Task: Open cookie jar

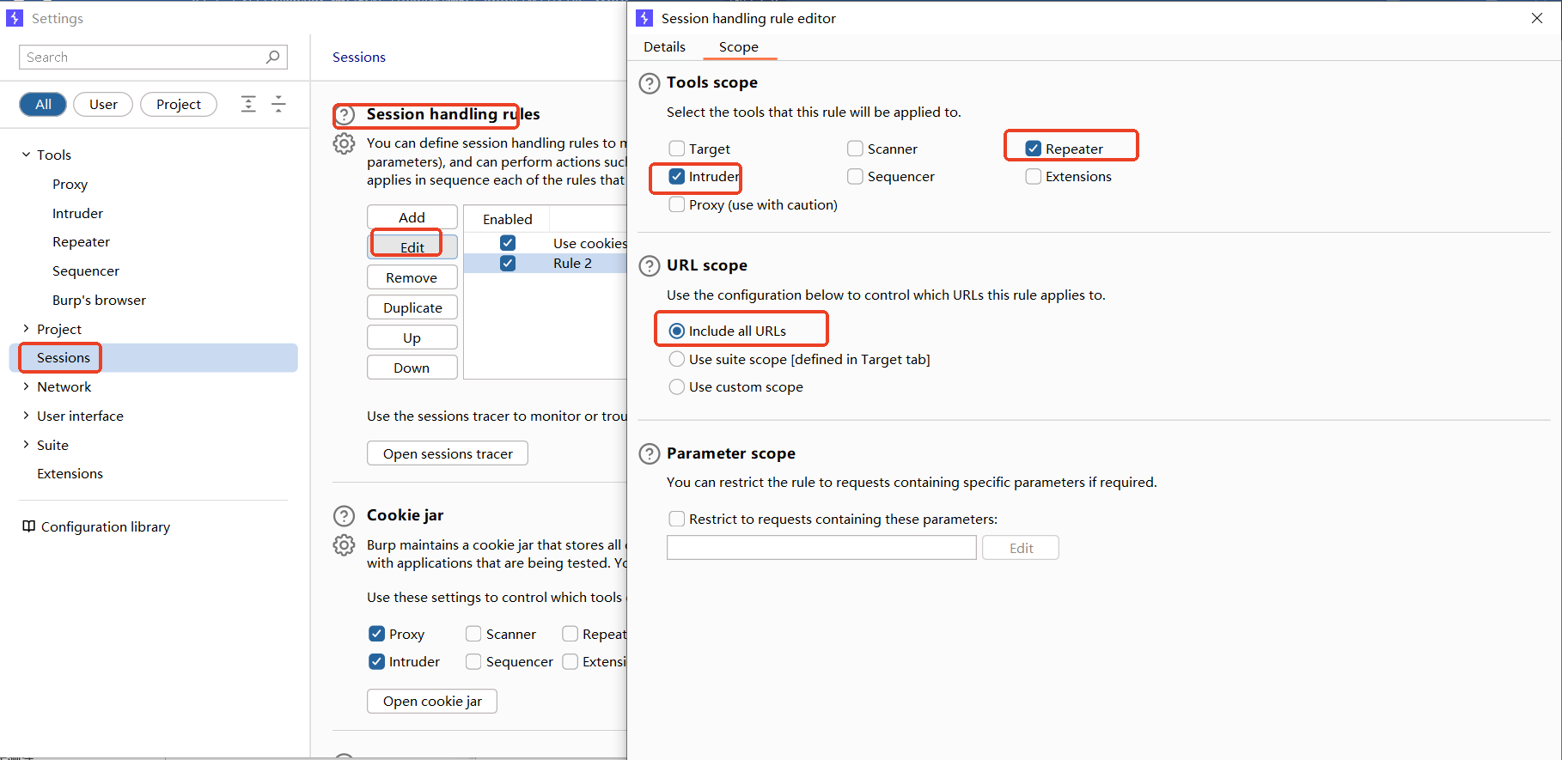Action: tap(432, 701)
